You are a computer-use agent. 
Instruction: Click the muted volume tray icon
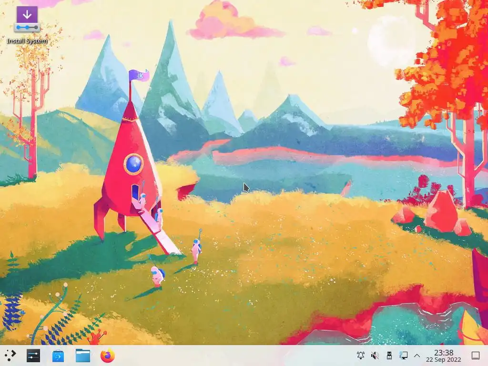click(x=375, y=355)
